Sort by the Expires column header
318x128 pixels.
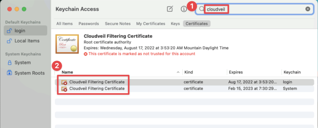236,72
